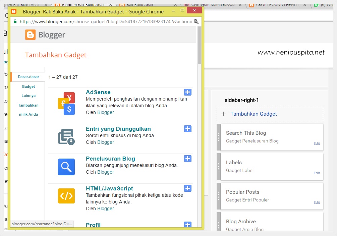Click the Tambahkan Gadget orange heading
This screenshot has width=337, height=236.
click(x=56, y=55)
